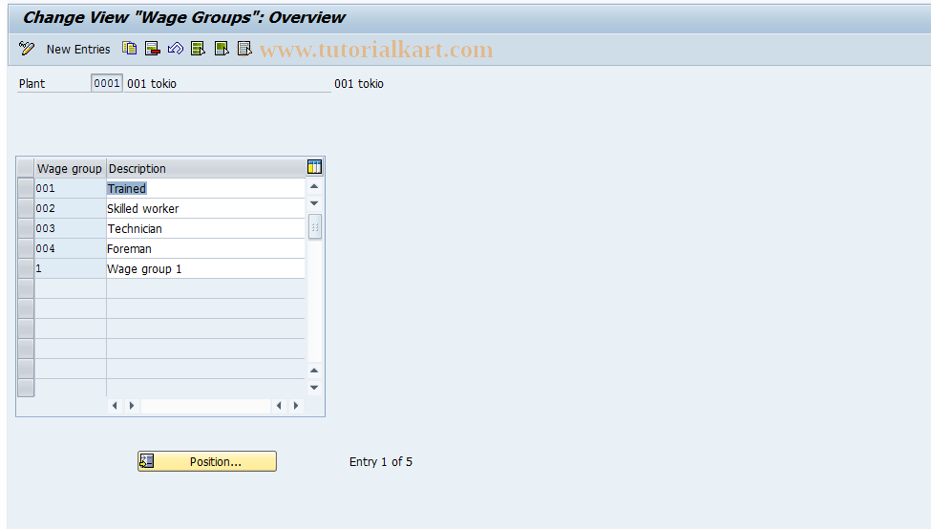Click the Deselect All icon
This screenshot has height=529, width=931.
tap(244, 49)
